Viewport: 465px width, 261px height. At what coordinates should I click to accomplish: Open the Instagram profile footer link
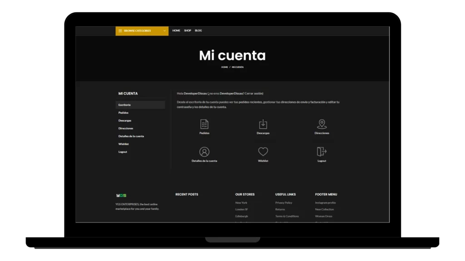tap(325, 203)
